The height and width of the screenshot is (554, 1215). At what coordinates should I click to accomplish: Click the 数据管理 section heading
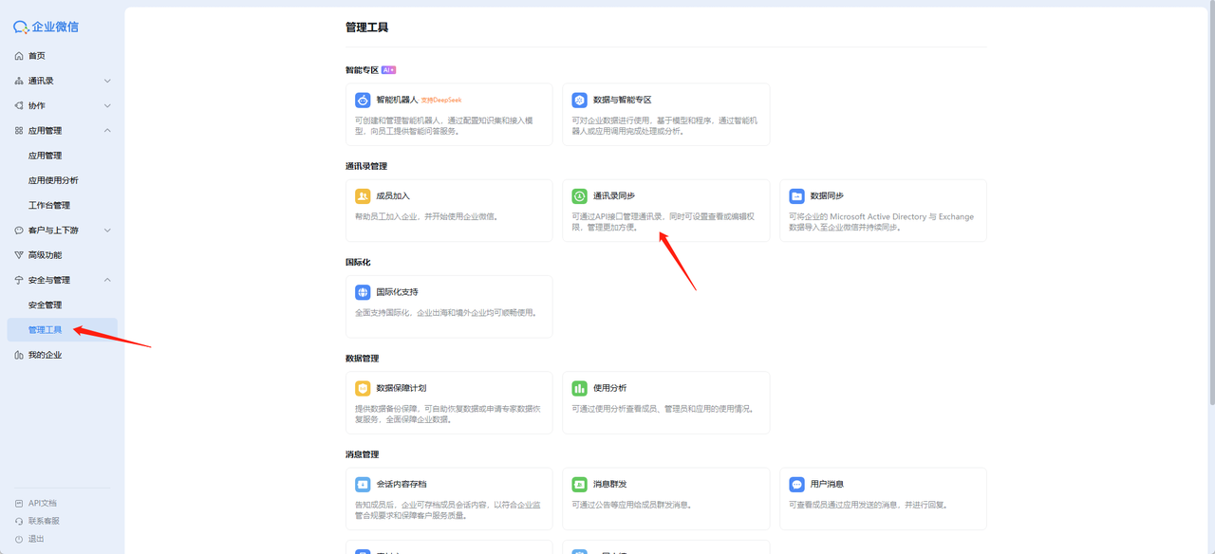pyautogui.click(x=362, y=359)
